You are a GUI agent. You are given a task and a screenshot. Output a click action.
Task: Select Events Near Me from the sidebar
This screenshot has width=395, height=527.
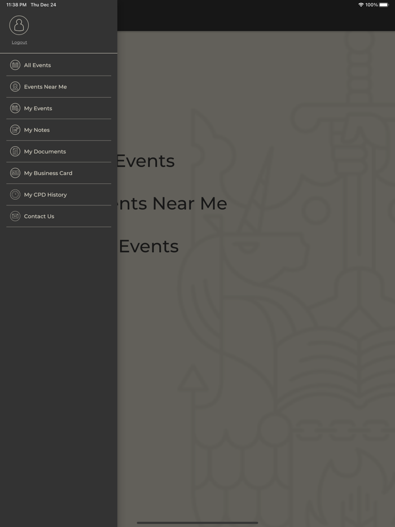point(45,86)
